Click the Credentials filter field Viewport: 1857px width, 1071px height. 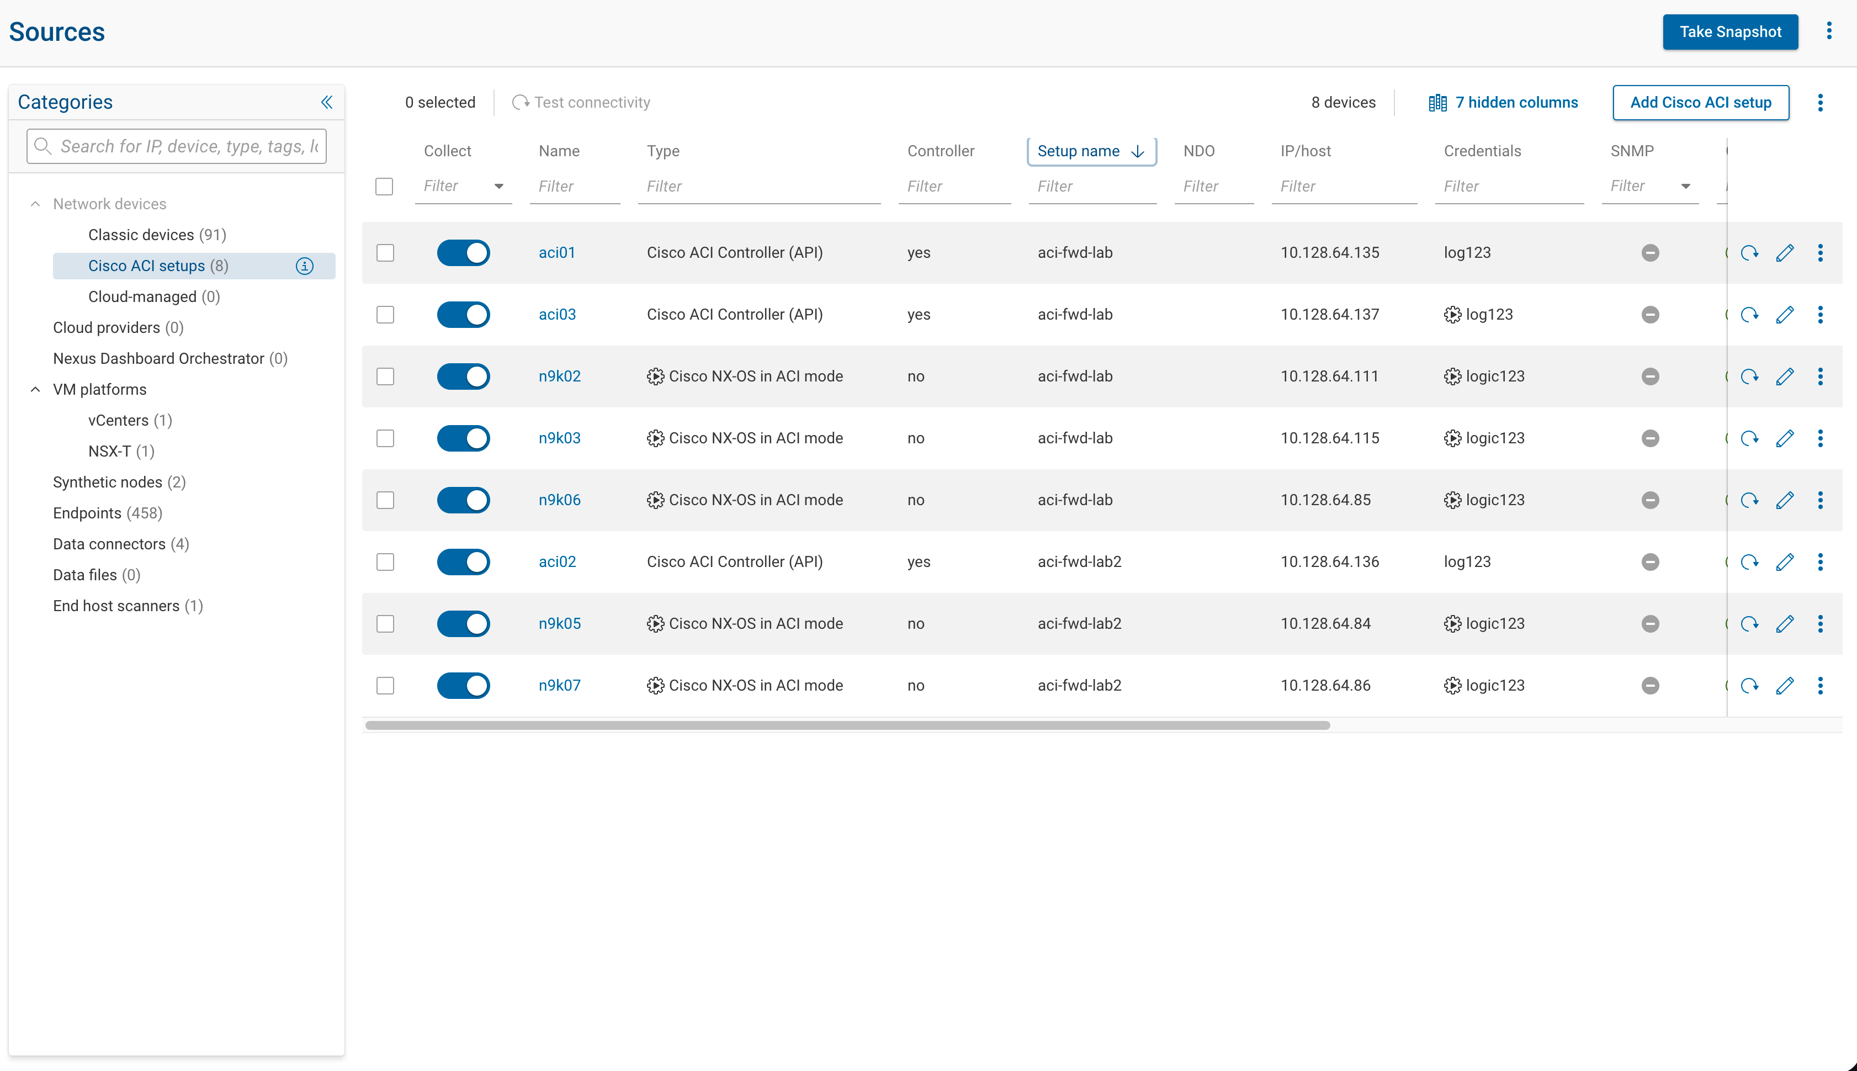click(1509, 187)
